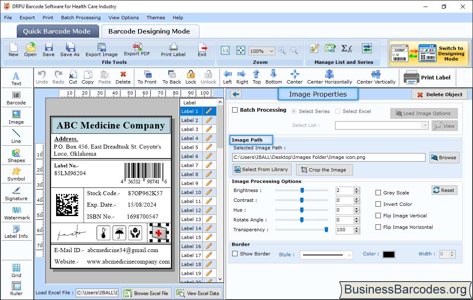Create a New label file
The width and height of the screenshot is (473, 300).
point(13,50)
